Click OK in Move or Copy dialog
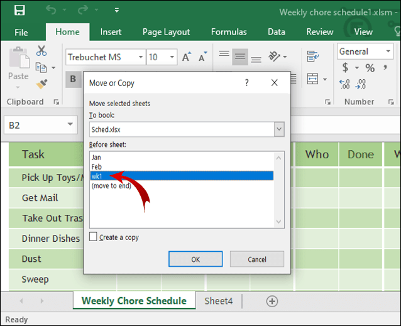The width and height of the screenshot is (401, 326). pos(195,259)
